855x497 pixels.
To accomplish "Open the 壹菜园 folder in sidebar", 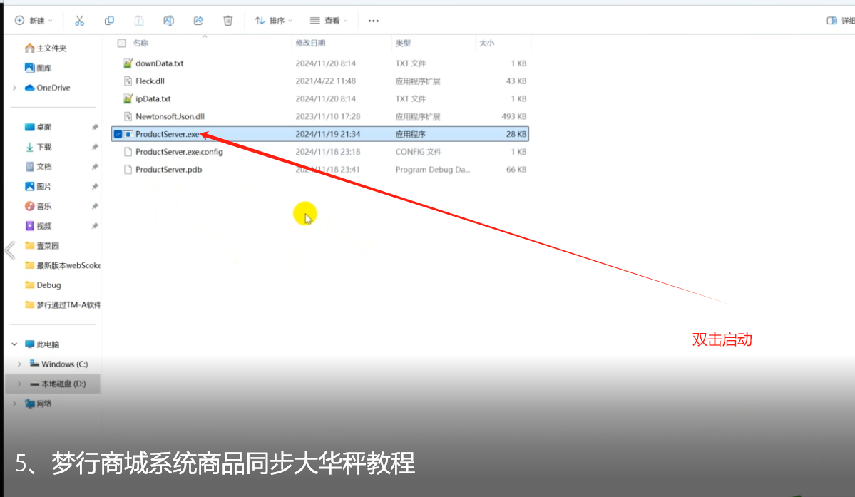I will (42, 246).
